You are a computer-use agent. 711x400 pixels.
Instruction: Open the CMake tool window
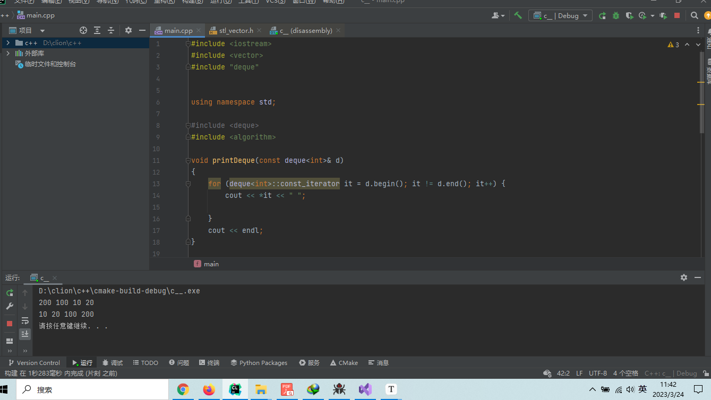pos(344,363)
